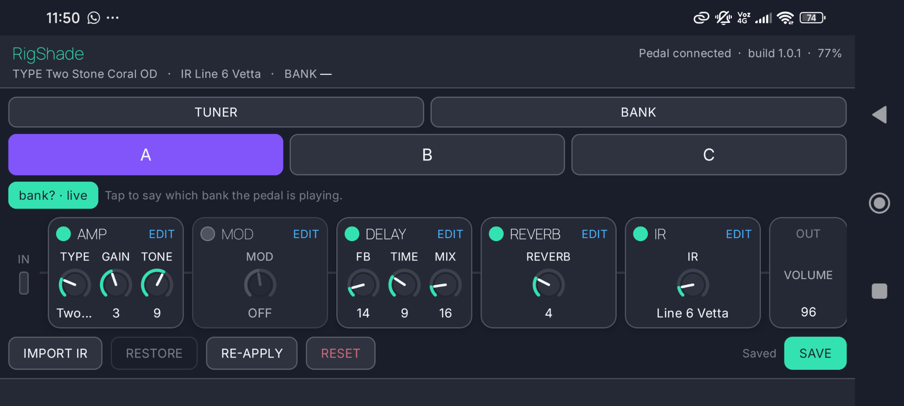Viewport: 904px width, 406px height.
Task: Tap the Wi-Fi status icon
Action: tap(785, 18)
